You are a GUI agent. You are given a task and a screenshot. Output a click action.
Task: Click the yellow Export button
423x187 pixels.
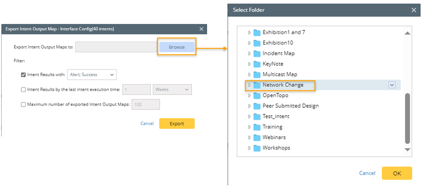click(177, 123)
